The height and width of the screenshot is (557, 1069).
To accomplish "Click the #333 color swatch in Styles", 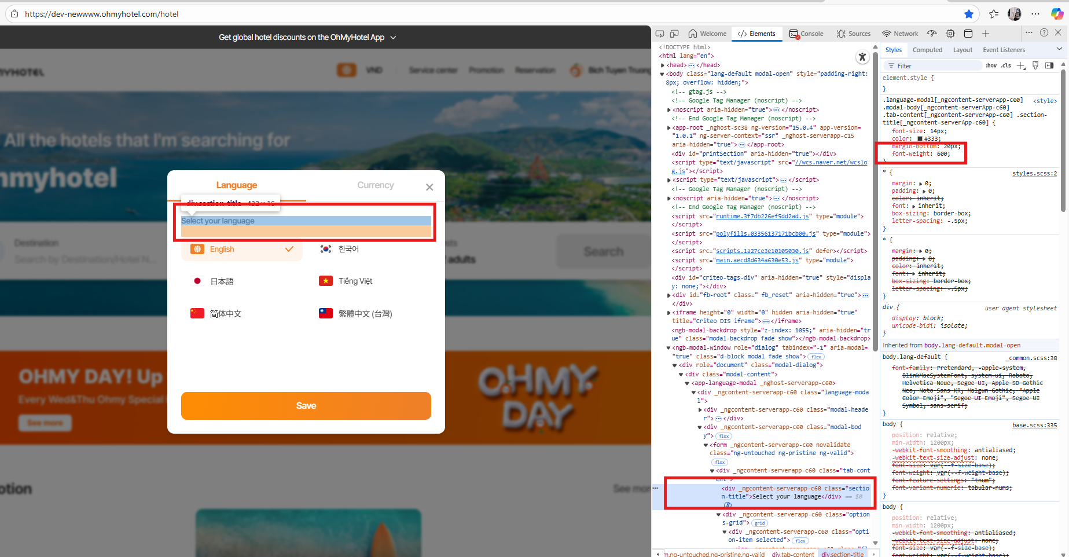I will [920, 139].
